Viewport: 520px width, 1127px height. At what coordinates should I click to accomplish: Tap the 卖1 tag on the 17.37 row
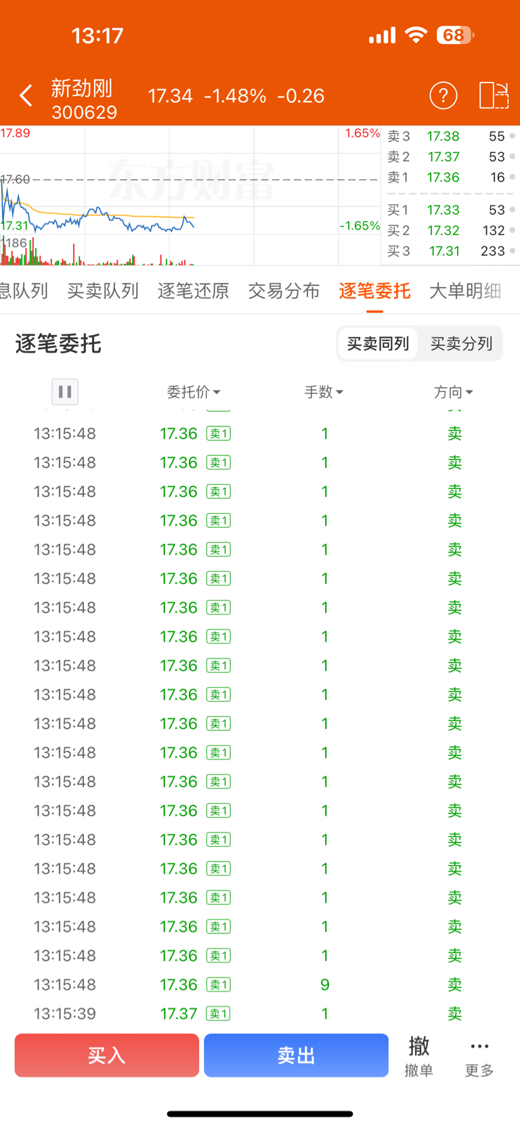pyautogui.click(x=218, y=1014)
